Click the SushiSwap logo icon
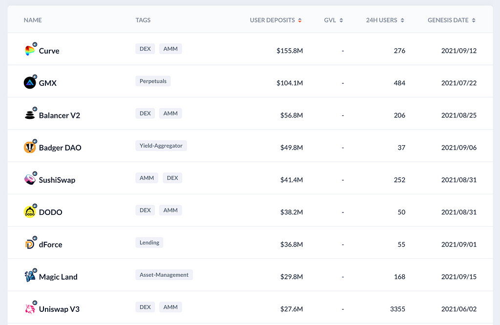 pyautogui.click(x=30, y=179)
